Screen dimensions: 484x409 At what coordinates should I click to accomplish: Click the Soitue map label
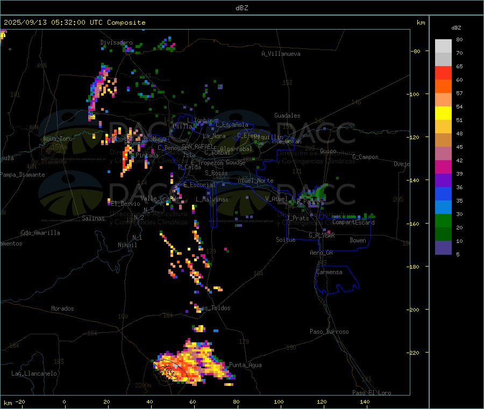coord(286,240)
